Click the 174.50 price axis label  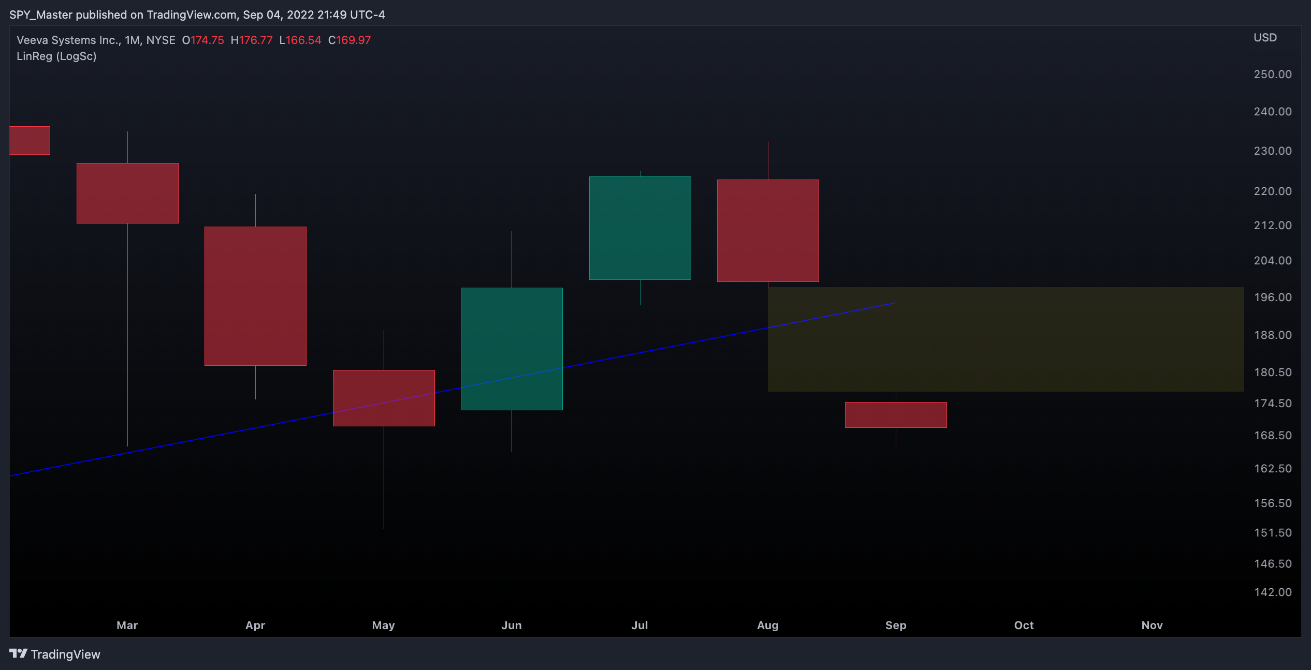[1273, 404]
